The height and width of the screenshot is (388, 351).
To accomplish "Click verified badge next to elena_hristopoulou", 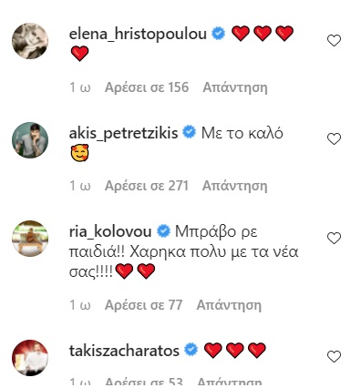I will [x=219, y=34].
